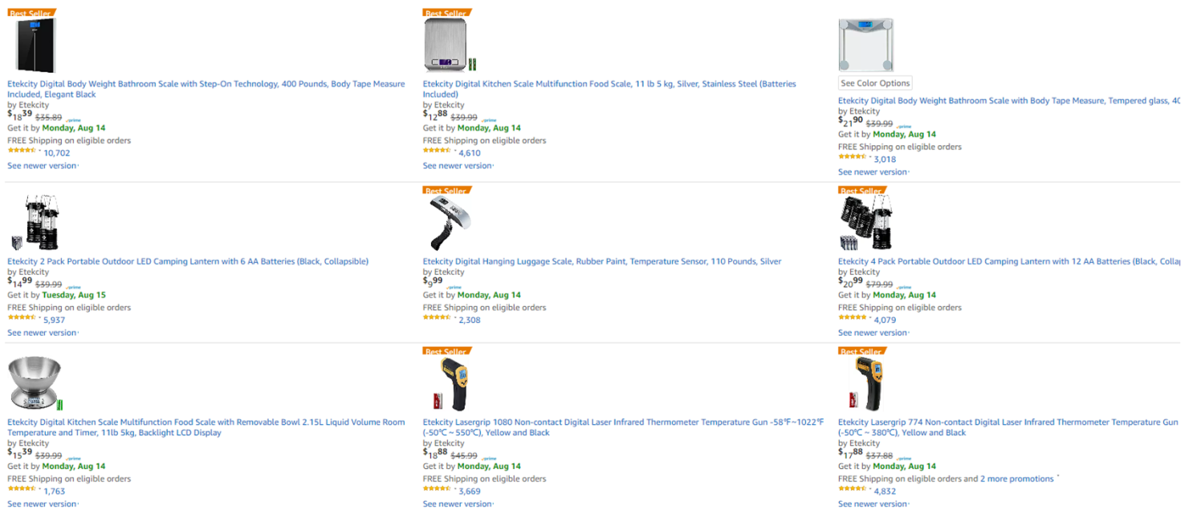This screenshot has width=1181, height=513.
Task: Click See newer version under the 2 Pack lantern
Action: tap(42, 333)
